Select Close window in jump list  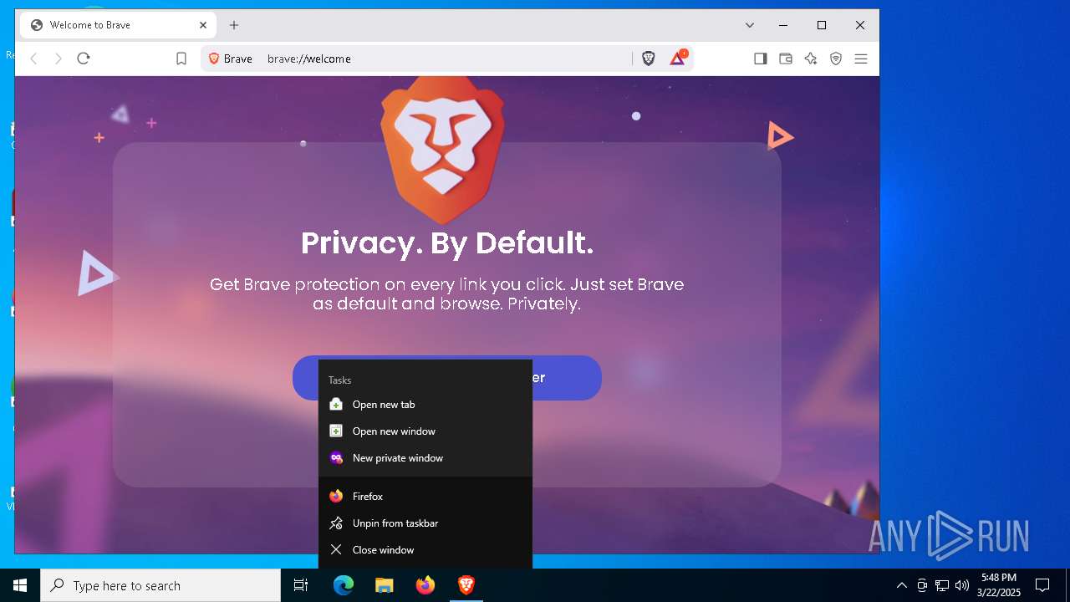point(425,550)
